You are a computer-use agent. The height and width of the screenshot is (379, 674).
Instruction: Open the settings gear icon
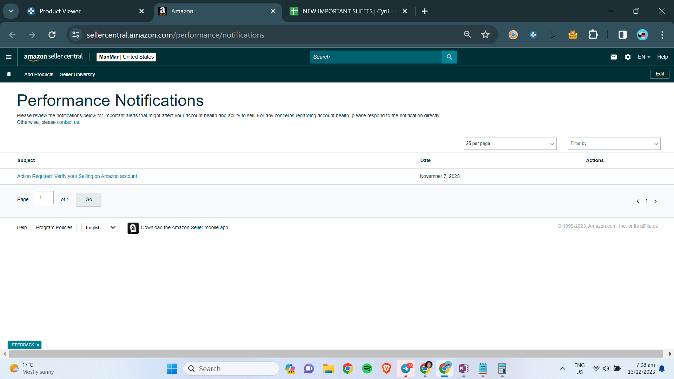[x=628, y=57]
